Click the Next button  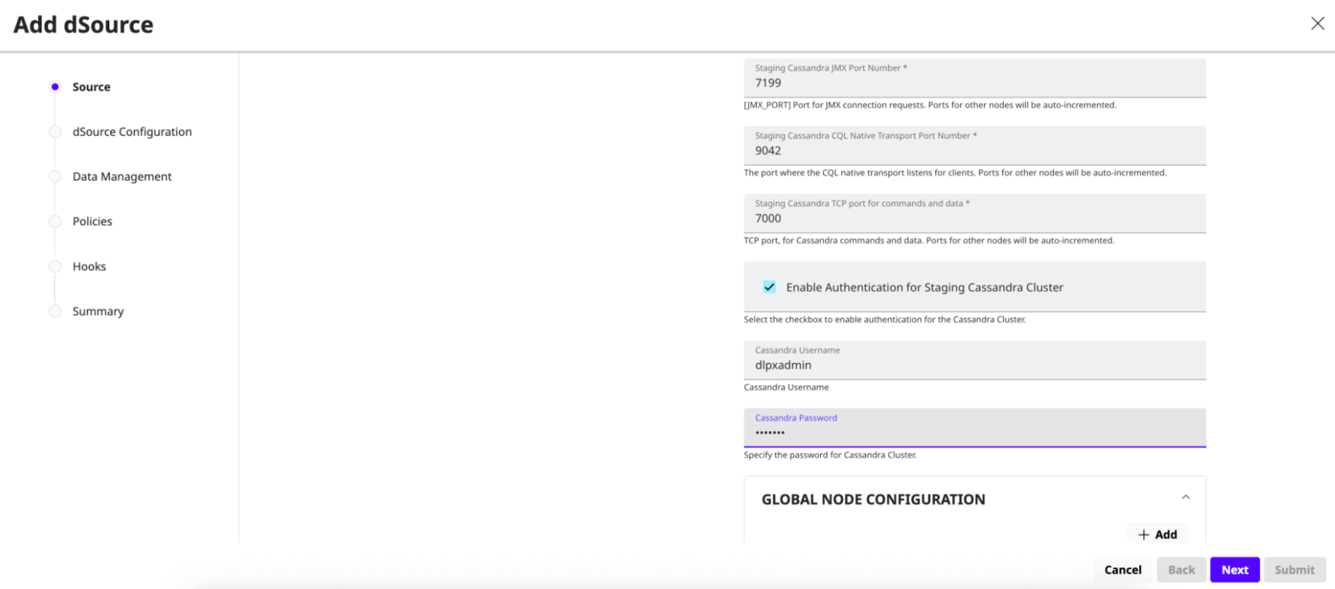pyautogui.click(x=1234, y=569)
